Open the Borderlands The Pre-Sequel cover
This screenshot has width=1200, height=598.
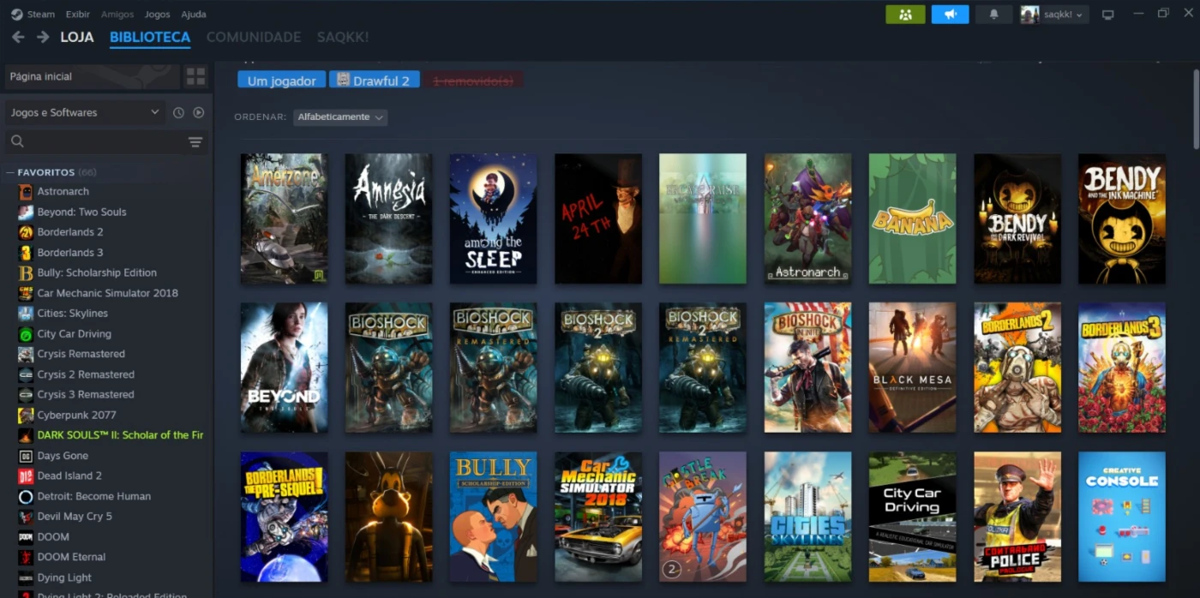[284, 517]
